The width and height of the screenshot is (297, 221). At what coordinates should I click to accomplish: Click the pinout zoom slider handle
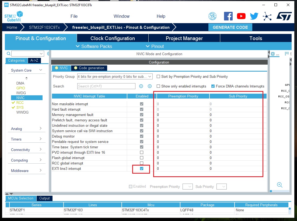pyautogui.click(x=271, y=191)
